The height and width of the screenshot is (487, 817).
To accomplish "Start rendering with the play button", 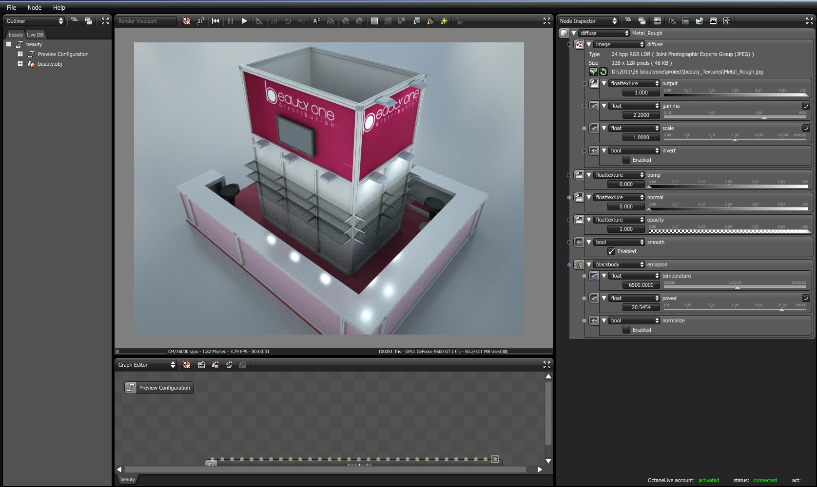I will pyautogui.click(x=244, y=21).
